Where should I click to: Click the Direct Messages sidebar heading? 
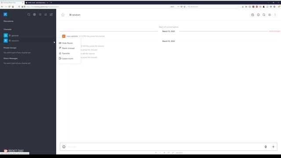tap(11, 58)
